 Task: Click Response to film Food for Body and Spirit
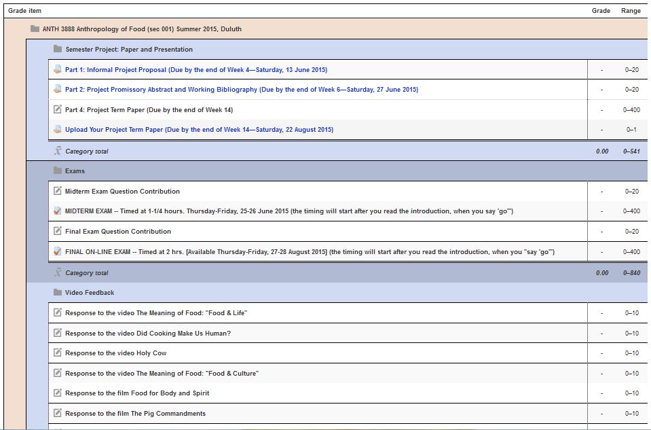(x=137, y=393)
